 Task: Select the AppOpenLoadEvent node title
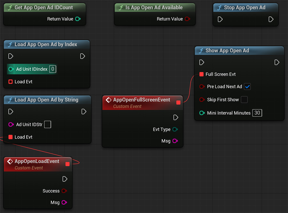click(37, 161)
